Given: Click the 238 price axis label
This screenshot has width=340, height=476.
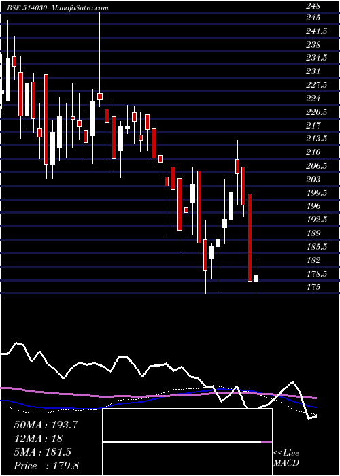Looking at the screenshot, I should pos(313,45).
